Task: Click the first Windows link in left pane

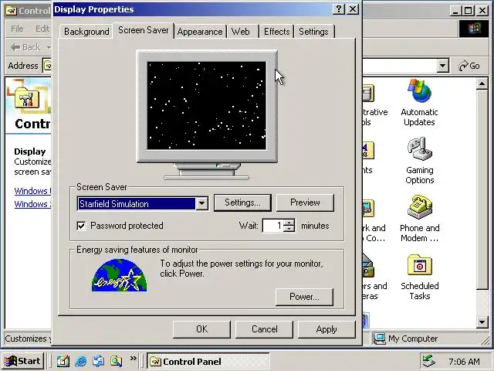Action: [x=32, y=191]
